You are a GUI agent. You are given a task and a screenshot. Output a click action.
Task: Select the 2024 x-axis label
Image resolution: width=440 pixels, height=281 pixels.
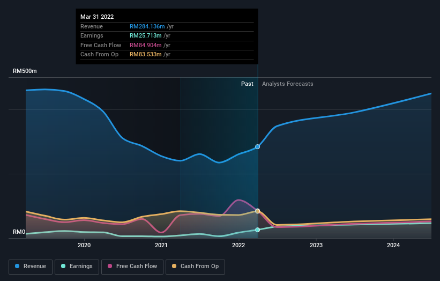coord(393,245)
